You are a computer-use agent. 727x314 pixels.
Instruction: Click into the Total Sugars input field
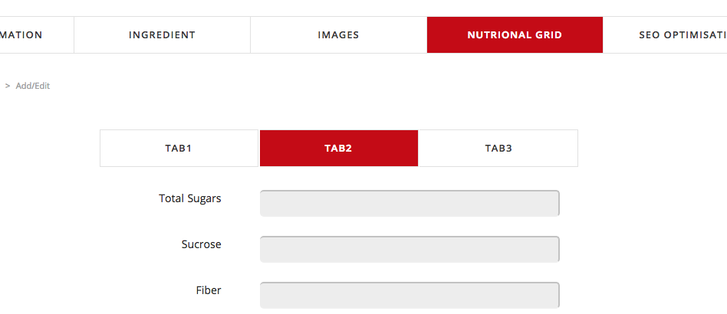(x=410, y=204)
